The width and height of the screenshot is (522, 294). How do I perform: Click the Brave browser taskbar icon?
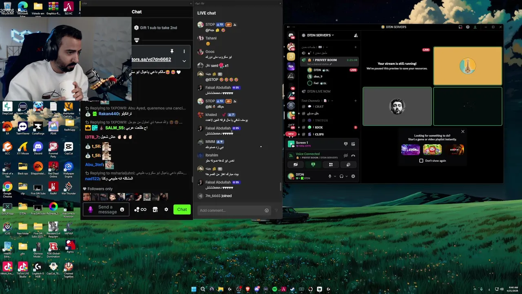[x=248, y=289]
